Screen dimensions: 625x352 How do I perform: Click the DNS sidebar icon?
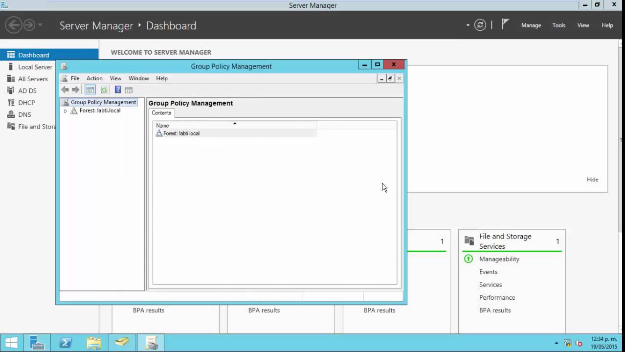pyautogui.click(x=11, y=114)
